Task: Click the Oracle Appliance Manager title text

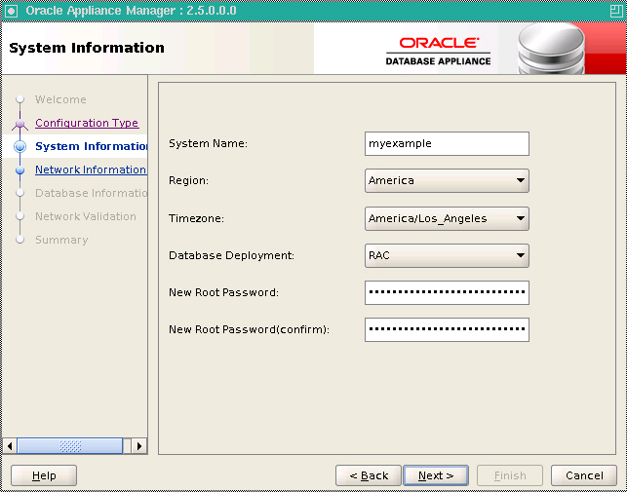Action: coord(132,11)
